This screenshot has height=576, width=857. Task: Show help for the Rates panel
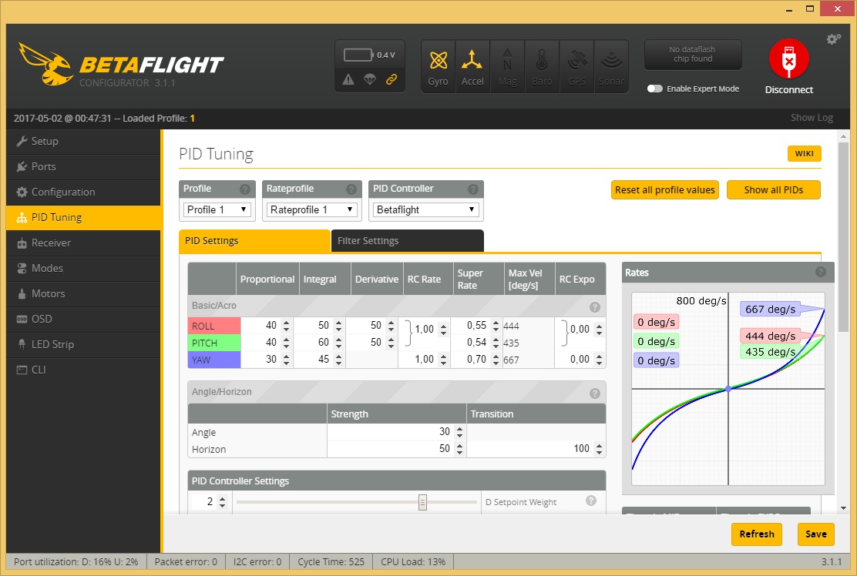[x=820, y=272]
